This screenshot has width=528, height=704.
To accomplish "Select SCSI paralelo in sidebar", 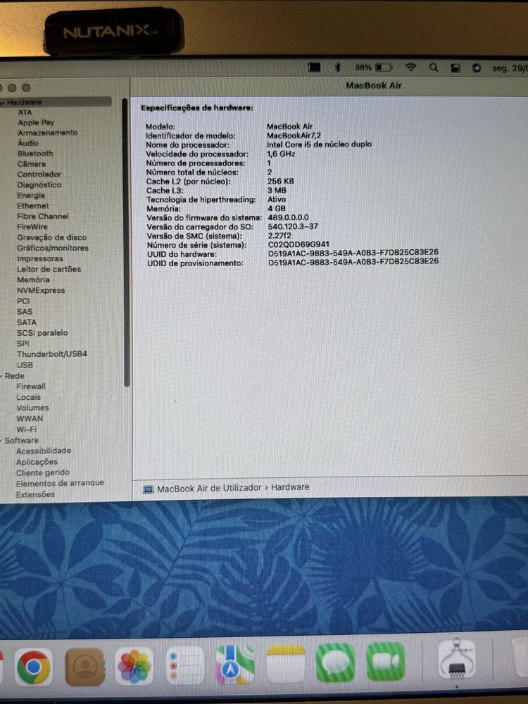I will point(42,333).
